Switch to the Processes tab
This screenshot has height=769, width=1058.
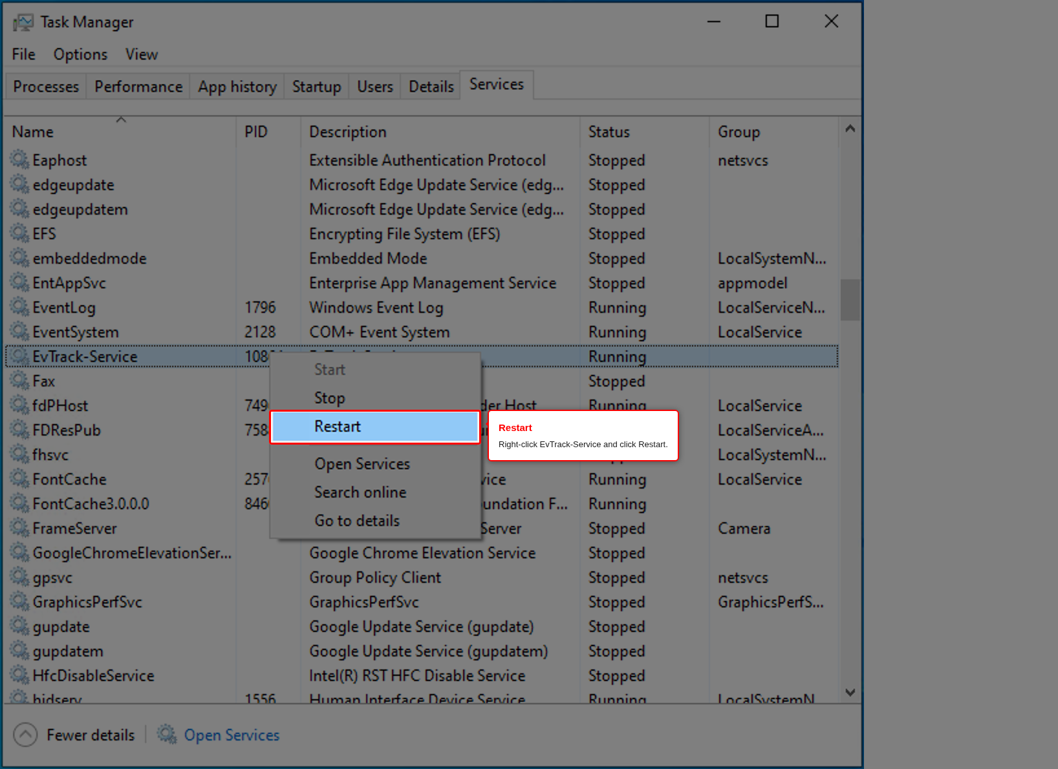(x=46, y=87)
